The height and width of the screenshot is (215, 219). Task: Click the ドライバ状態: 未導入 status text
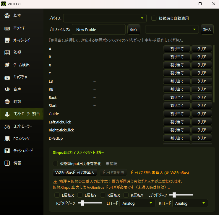[160, 173]
